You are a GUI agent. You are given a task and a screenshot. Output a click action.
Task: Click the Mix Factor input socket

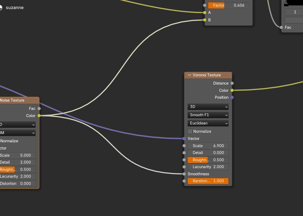click(205, 5)
